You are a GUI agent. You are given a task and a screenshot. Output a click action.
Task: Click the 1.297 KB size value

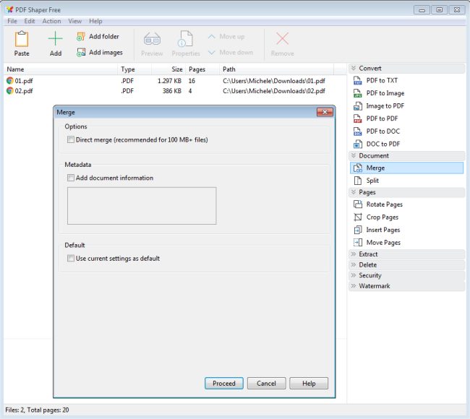pyautogui.click(x=169, y=81)
